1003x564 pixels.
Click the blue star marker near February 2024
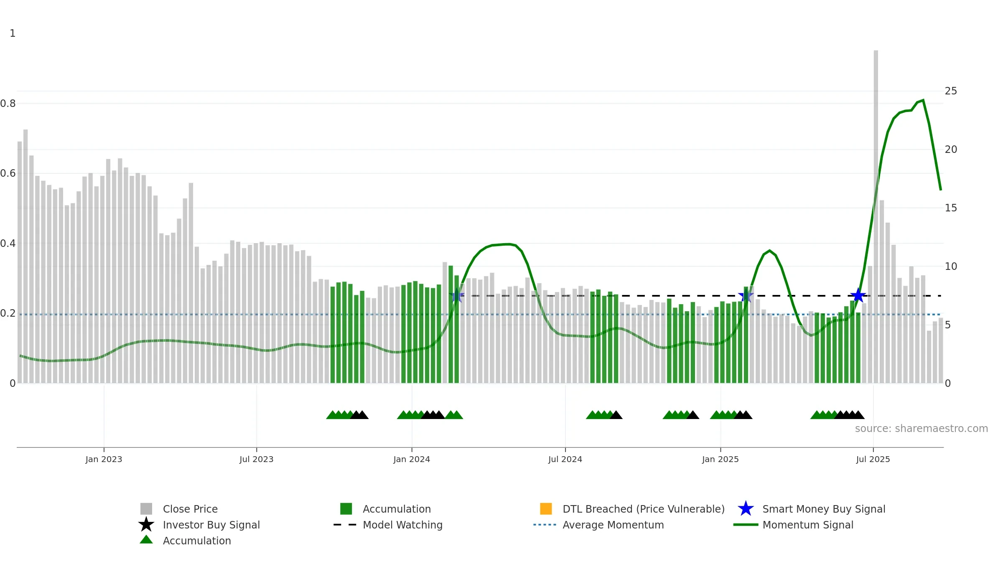point(457,296)
